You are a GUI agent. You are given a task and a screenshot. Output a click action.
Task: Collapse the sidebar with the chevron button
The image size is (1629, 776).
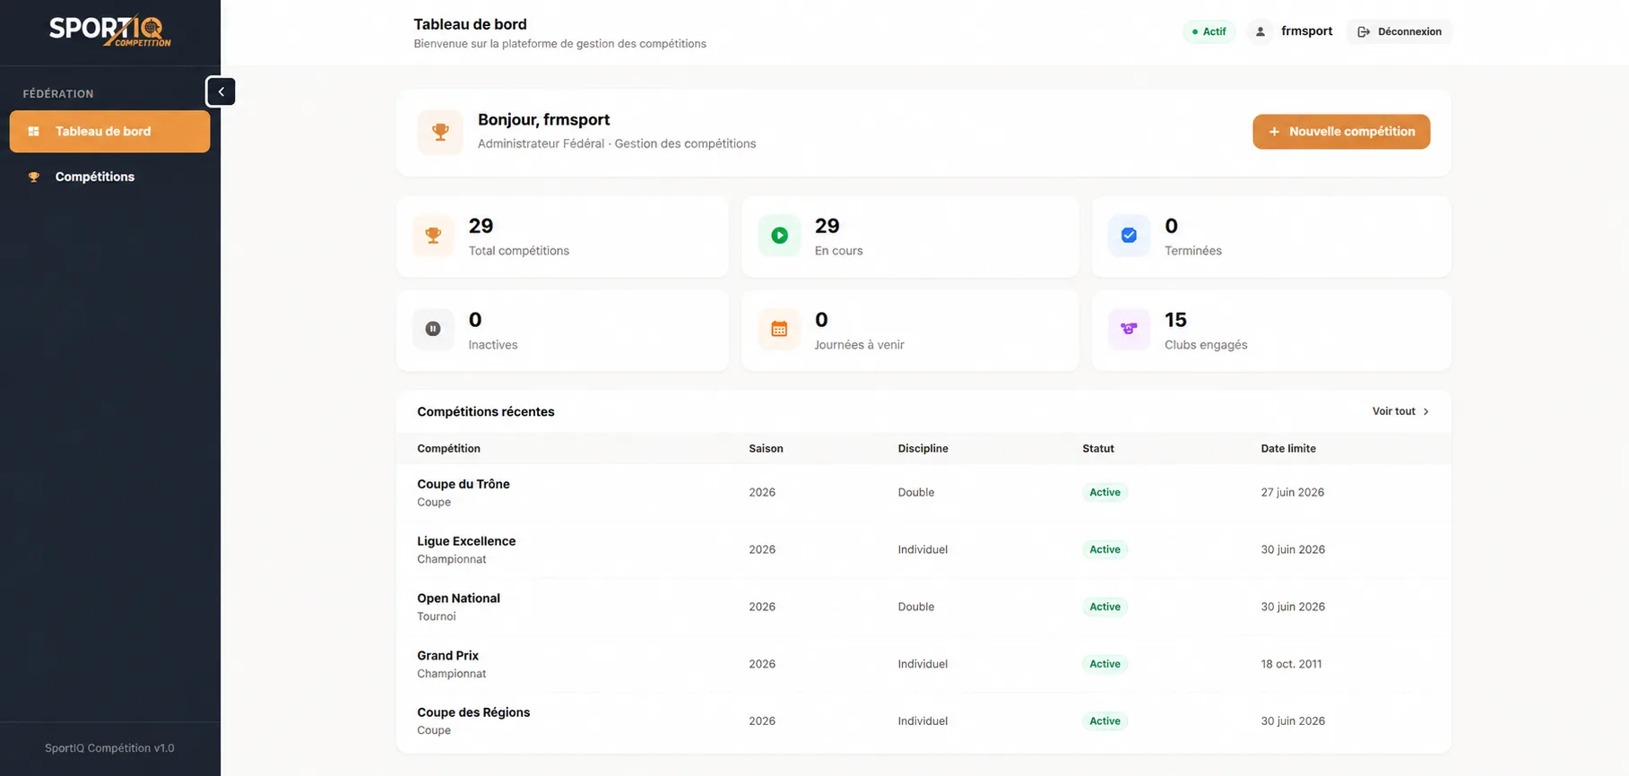[x=221, y=91]
